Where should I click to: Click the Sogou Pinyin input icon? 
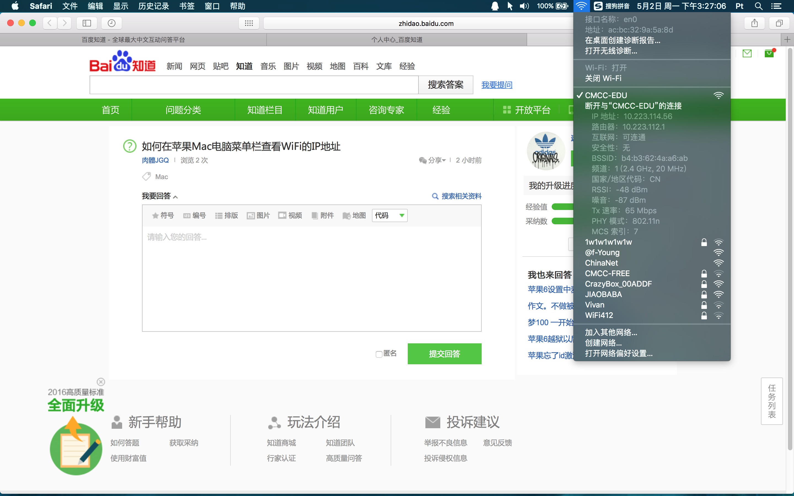pos(598,6)
